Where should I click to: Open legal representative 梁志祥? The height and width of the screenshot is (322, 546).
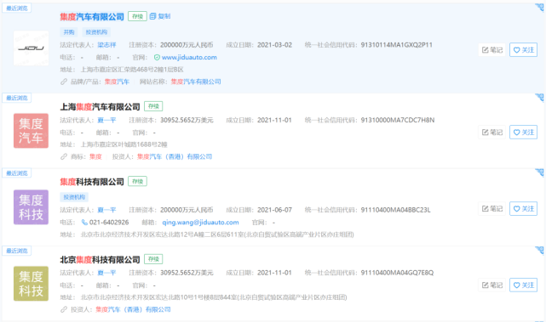tap(106, 45)
